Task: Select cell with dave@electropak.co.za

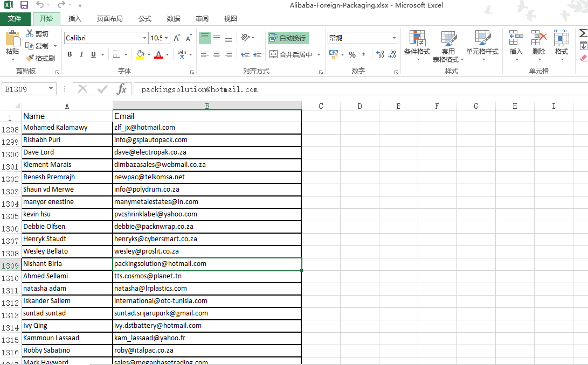Action: coord(207,152)
